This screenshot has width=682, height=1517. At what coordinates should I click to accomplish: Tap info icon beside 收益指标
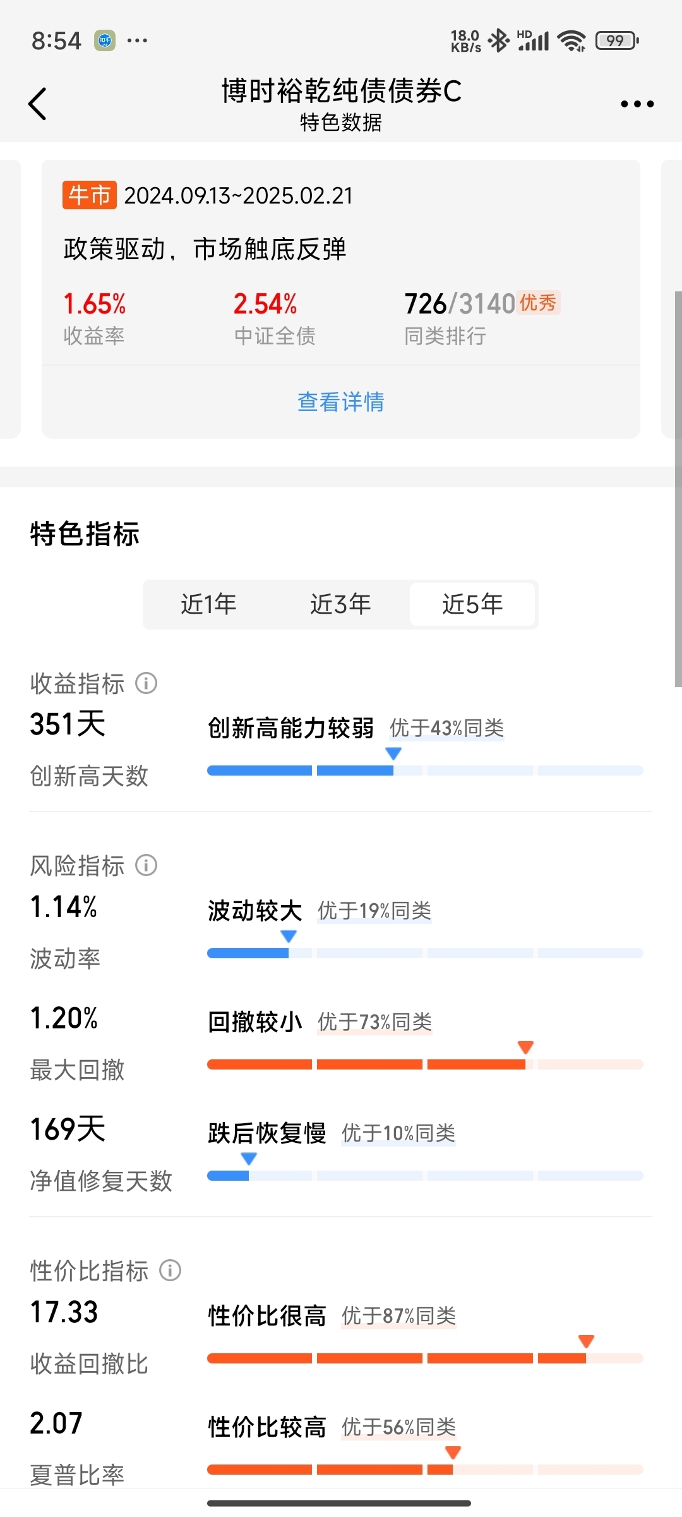(x=147, y=683)
